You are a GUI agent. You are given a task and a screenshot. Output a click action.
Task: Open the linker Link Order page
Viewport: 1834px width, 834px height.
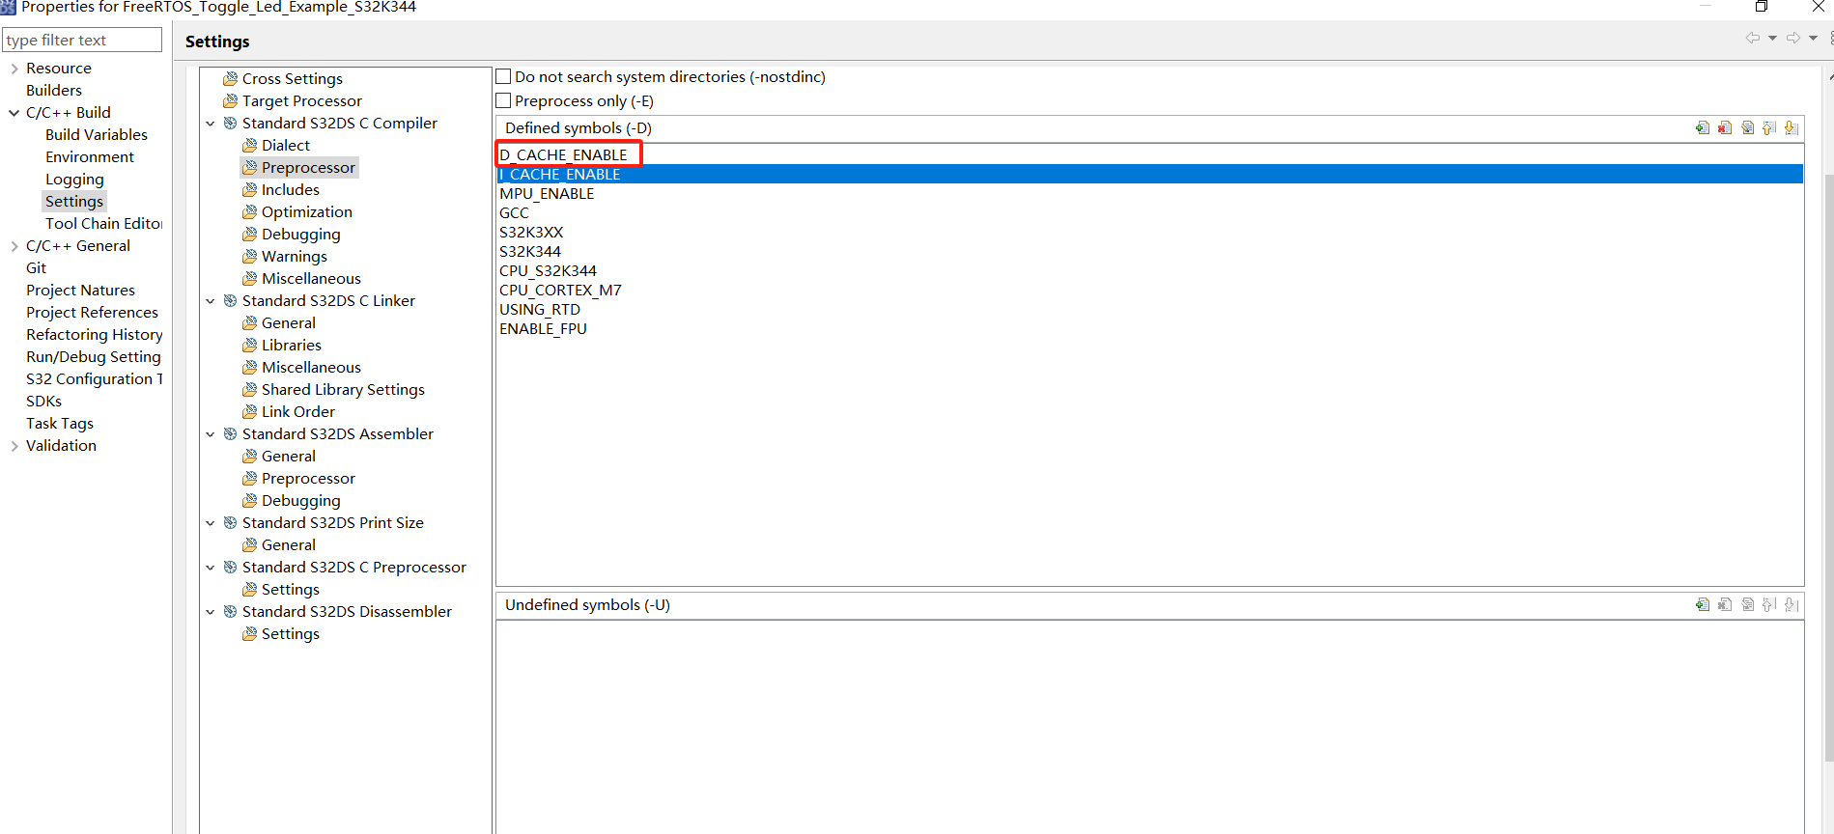coord(297,411)
